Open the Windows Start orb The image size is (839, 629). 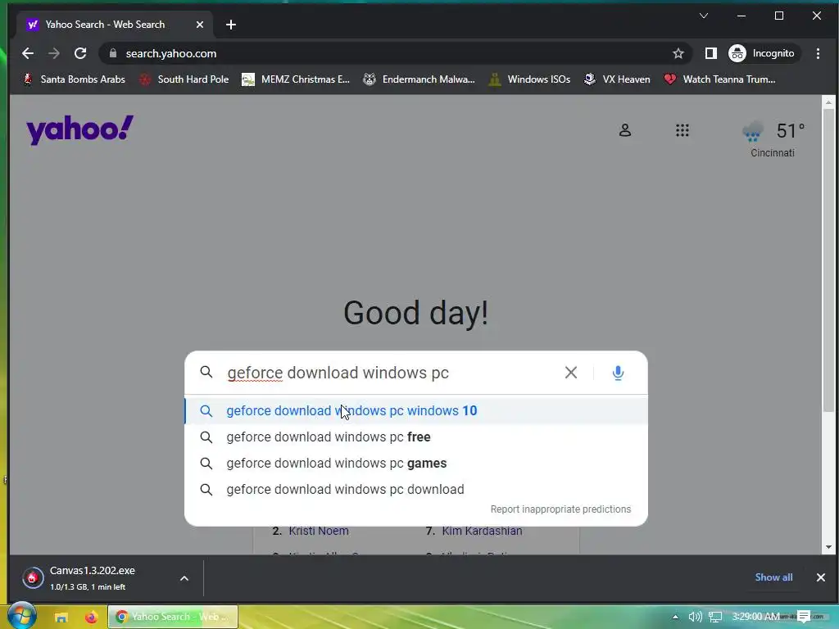(x=22, y=616)
